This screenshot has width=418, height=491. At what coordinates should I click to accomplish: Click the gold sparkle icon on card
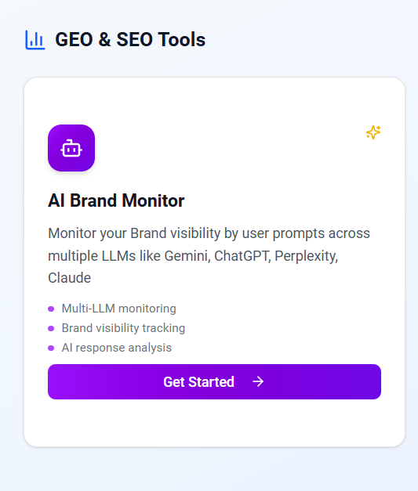point(373,132)
